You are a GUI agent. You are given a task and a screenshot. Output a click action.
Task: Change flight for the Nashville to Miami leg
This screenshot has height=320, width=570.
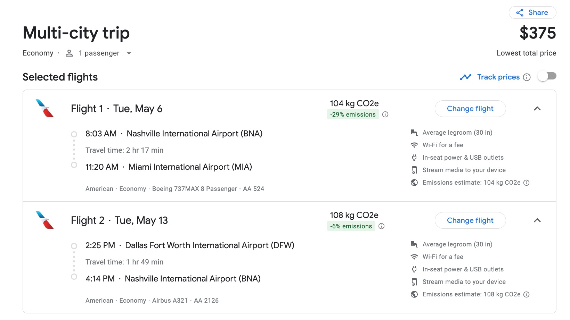coord(470,109)
